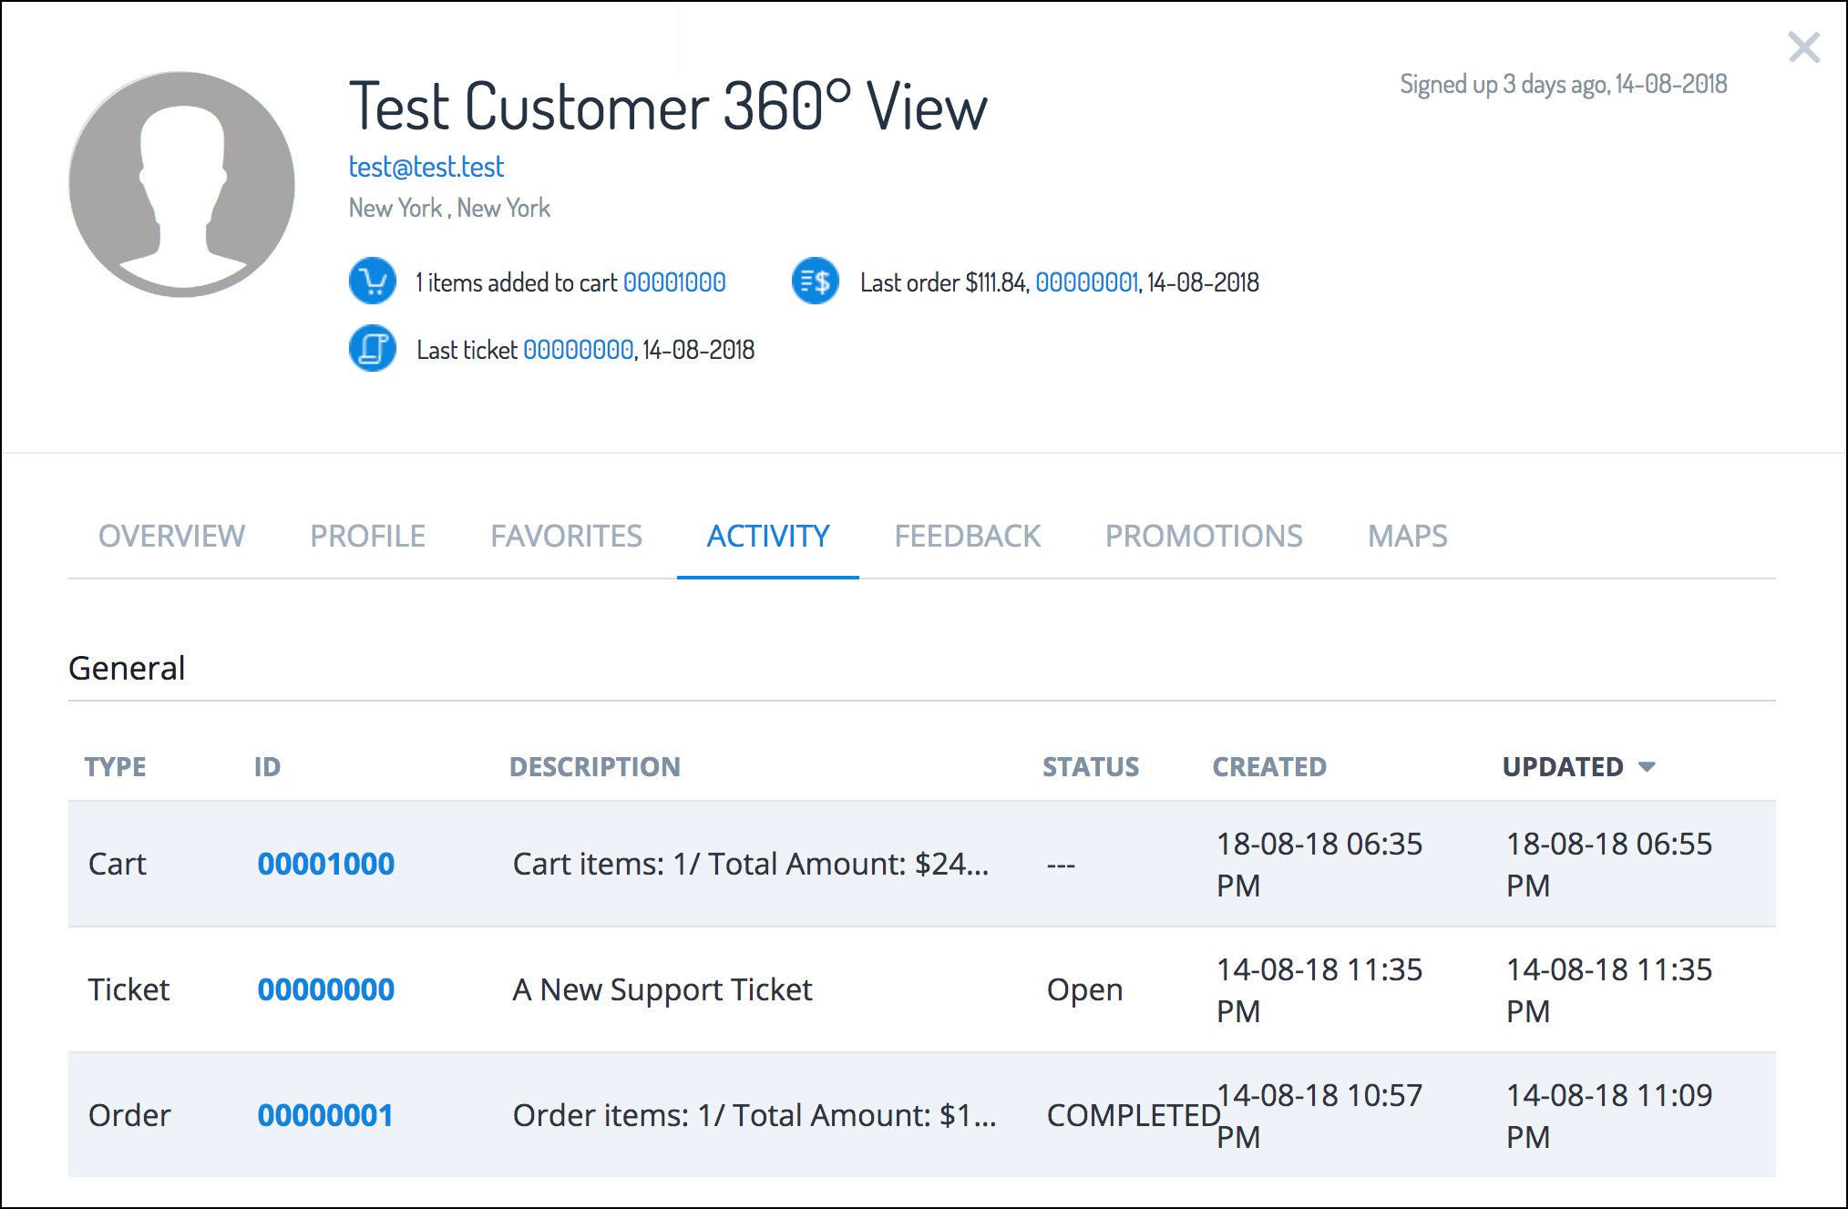Sort table by Updated column header
This screenshot has width=1848, height=1209.
click(x=1563, y=766)
